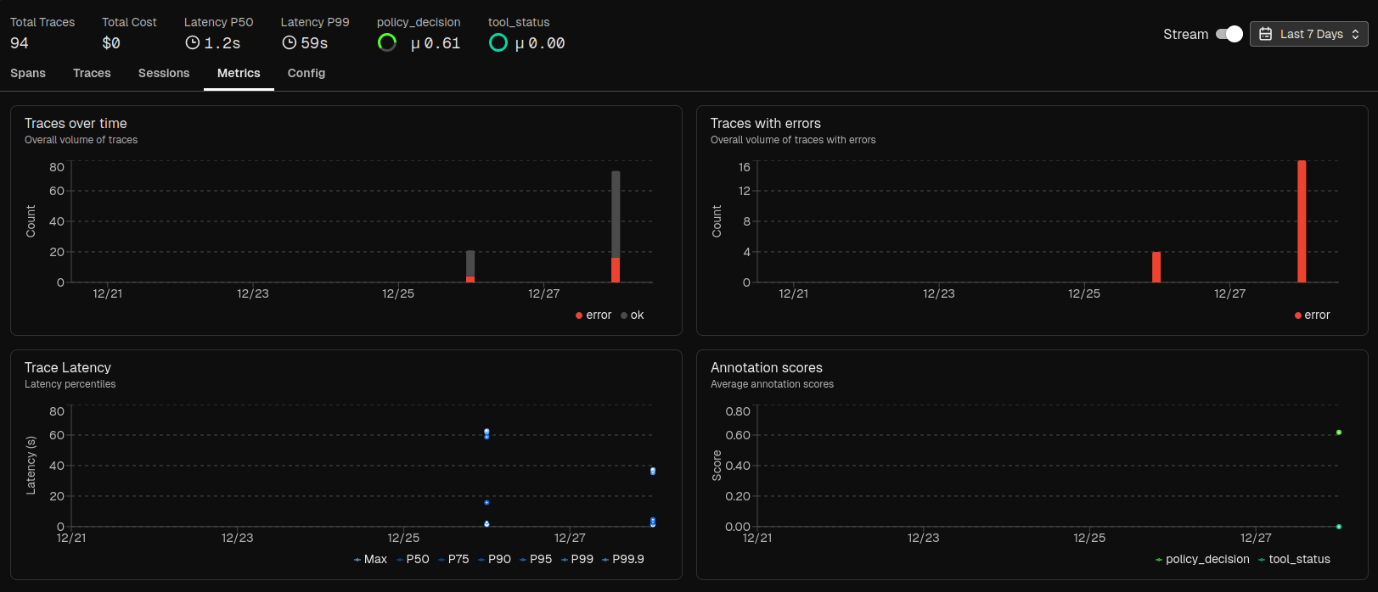Select the Config tab
This screenshot has height=592, width=1378.
pos(307,74)
